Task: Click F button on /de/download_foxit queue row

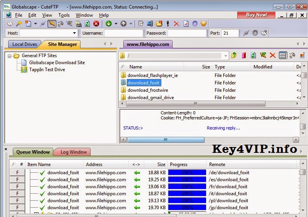Action: (x=17, y=173)
